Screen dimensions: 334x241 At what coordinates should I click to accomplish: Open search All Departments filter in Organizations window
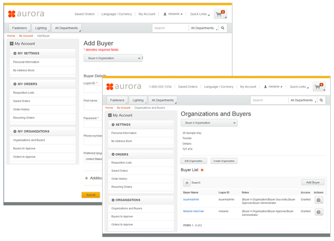pos(303,100)
